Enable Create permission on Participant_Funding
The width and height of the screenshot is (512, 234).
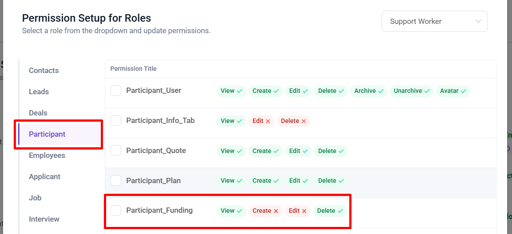point(265,211)
